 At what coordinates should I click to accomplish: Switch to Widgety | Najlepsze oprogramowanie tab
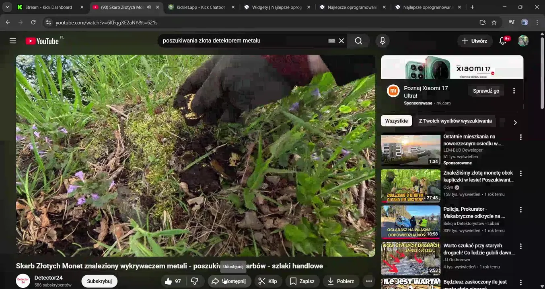(277, 7)
